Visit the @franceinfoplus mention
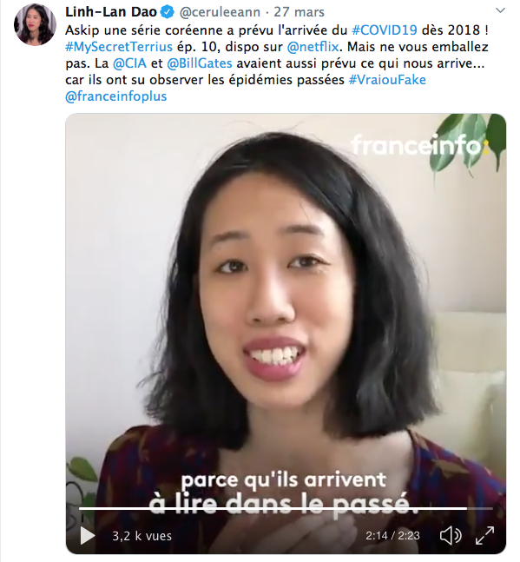The image size is (520, 562). coord(116,96)
